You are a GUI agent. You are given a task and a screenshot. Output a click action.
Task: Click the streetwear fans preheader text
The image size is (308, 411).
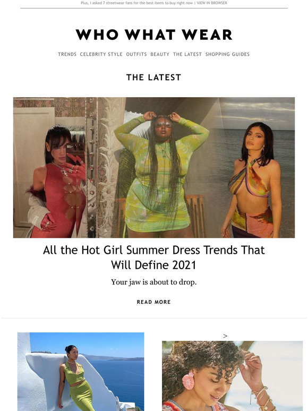(136, 3)
